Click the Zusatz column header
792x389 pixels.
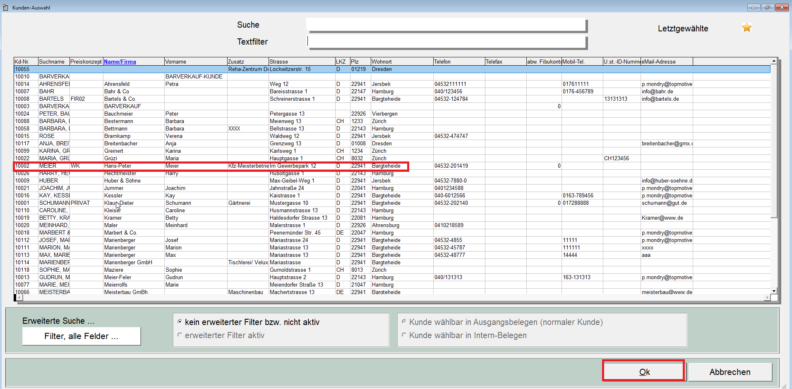[x=248, y=62]
